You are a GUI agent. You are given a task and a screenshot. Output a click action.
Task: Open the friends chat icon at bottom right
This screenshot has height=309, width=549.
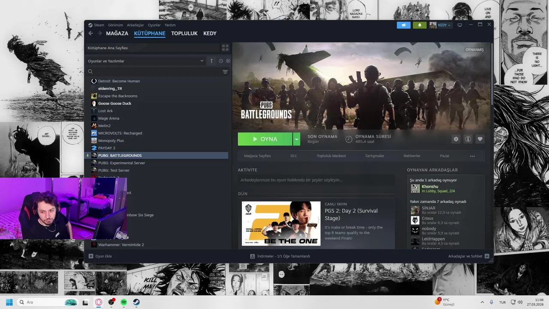pos(487,256)
